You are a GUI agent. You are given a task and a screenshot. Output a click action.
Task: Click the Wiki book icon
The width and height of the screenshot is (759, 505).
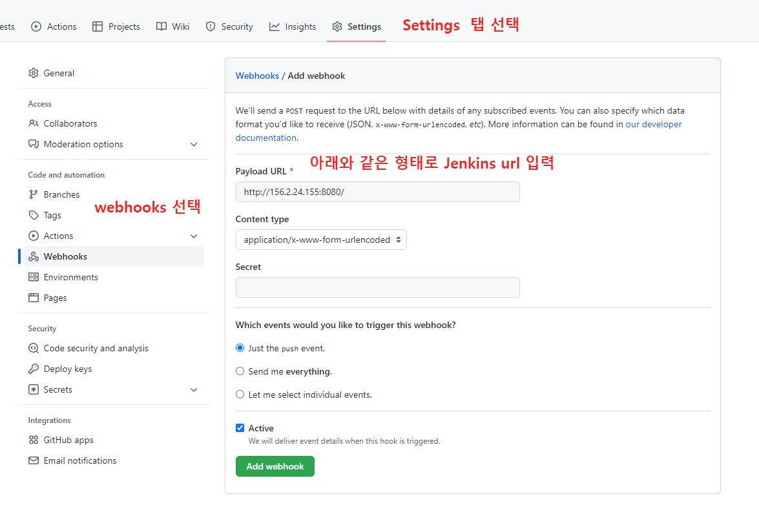click(x=161, y=26)
